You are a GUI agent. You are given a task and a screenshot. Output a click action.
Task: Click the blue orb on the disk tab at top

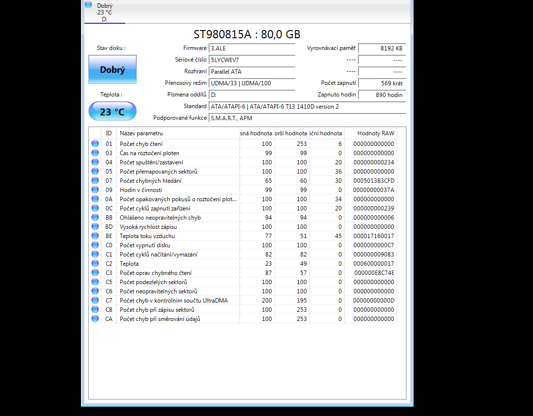click(x=88, y=4)
